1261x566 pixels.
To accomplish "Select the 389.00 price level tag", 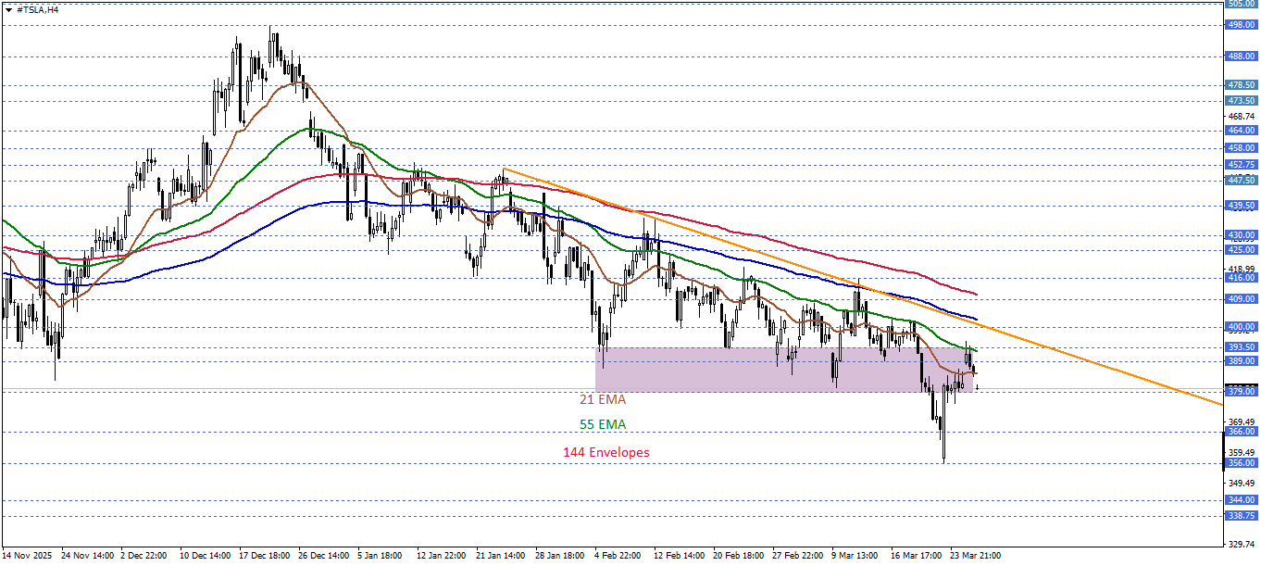I will (1240, 361).
